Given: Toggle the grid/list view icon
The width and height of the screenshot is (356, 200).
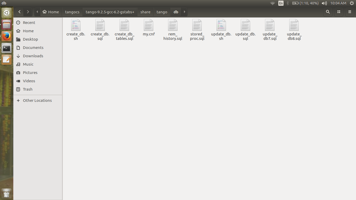Looking at the screenshot, I should (339, 12).
